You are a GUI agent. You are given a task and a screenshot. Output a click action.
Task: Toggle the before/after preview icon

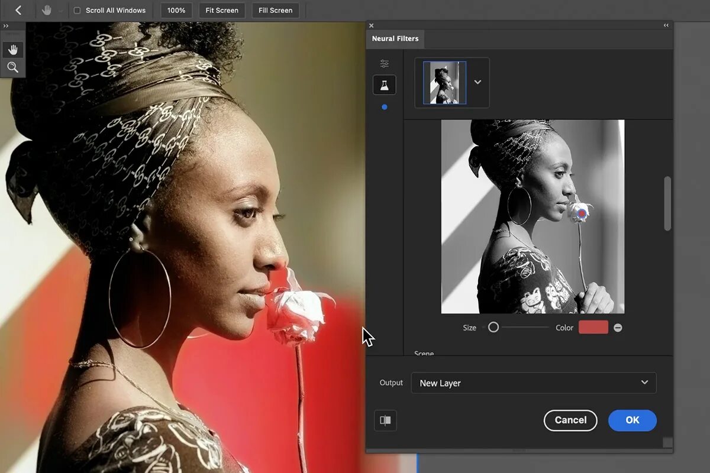pos(385,420)
